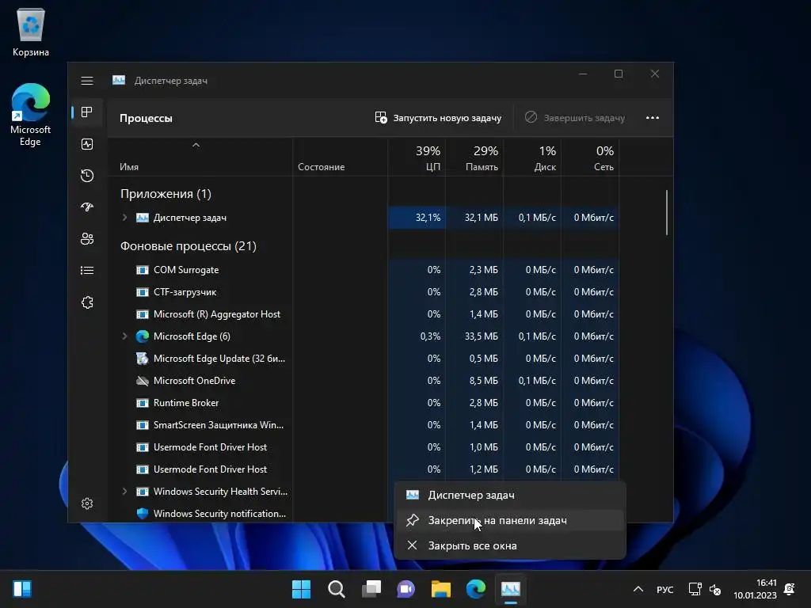This screenshot has height=608, width=811.
Task: Open the Details list sidebar icon
Action: point(87,271)
